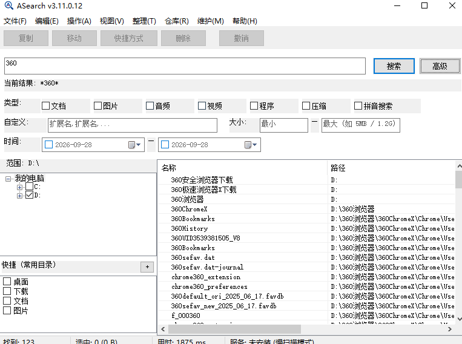Toggle the 图片 type checkbox

point(97,106)
